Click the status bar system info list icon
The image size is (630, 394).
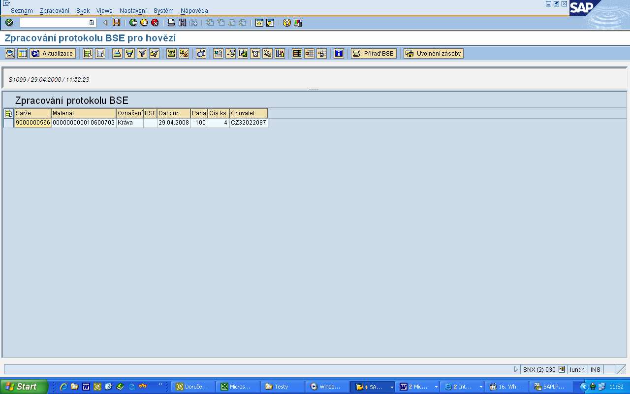[x=562, y=369]
